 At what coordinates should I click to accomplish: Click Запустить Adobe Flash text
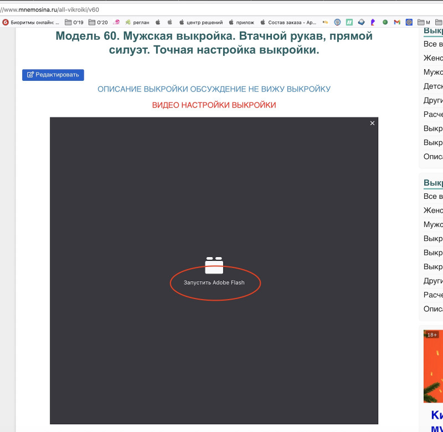pyautogui.click(x=214, y=282)
